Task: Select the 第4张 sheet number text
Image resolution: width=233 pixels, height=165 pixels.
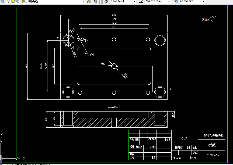Action: pos(177,158)
